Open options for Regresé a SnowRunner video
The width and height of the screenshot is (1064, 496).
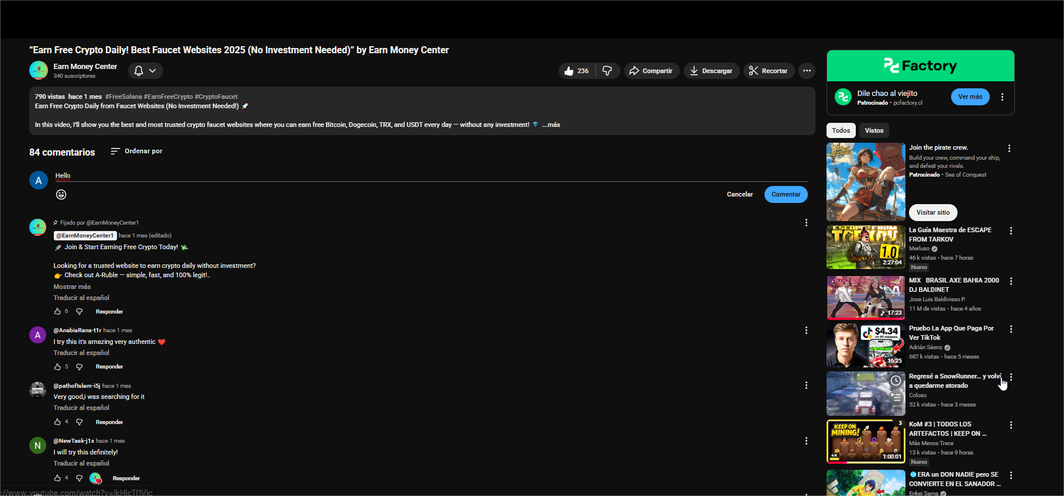[1011, 377]
